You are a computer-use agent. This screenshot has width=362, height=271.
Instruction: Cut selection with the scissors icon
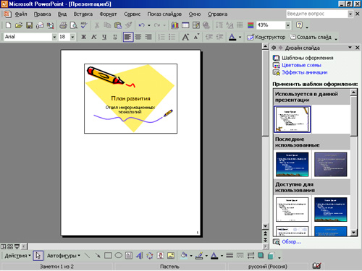click(x=97, y=25)
